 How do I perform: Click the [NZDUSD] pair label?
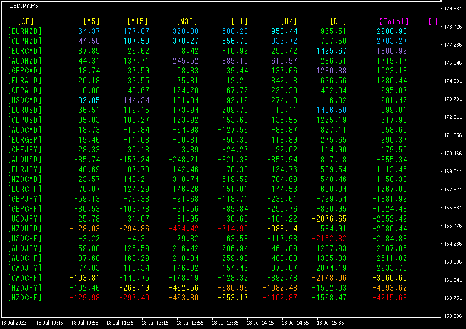25,229
